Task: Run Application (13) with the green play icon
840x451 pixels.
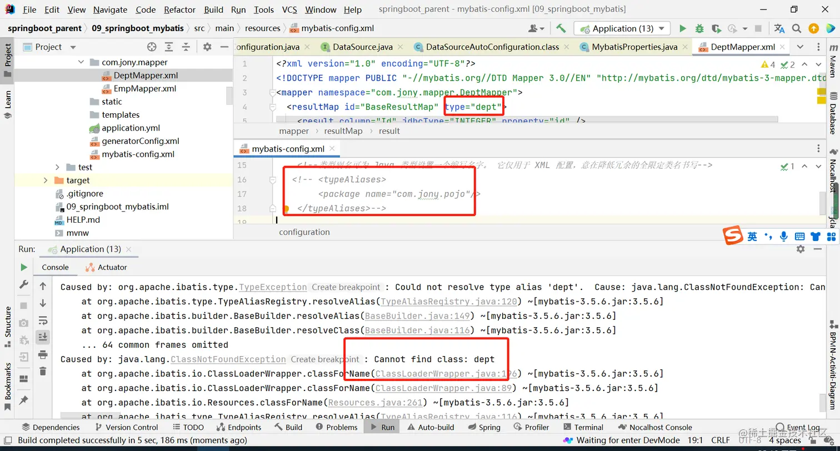Action: 683,28
